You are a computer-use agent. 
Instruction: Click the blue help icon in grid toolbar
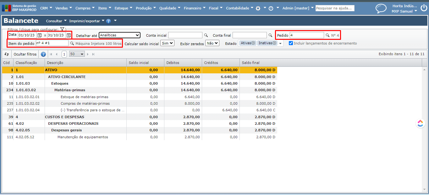point(43,54)
